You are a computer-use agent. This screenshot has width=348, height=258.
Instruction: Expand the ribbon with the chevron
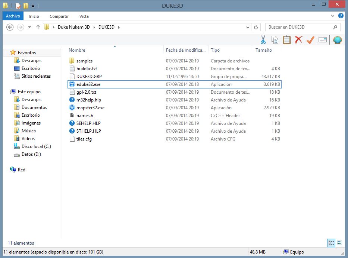pos(332,16)
